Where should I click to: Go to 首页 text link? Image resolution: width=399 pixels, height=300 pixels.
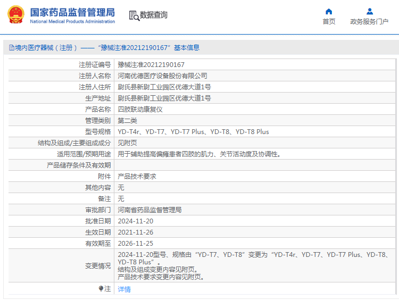[329, 22]
